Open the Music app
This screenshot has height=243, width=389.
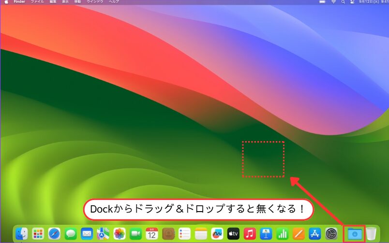(250, 234)
